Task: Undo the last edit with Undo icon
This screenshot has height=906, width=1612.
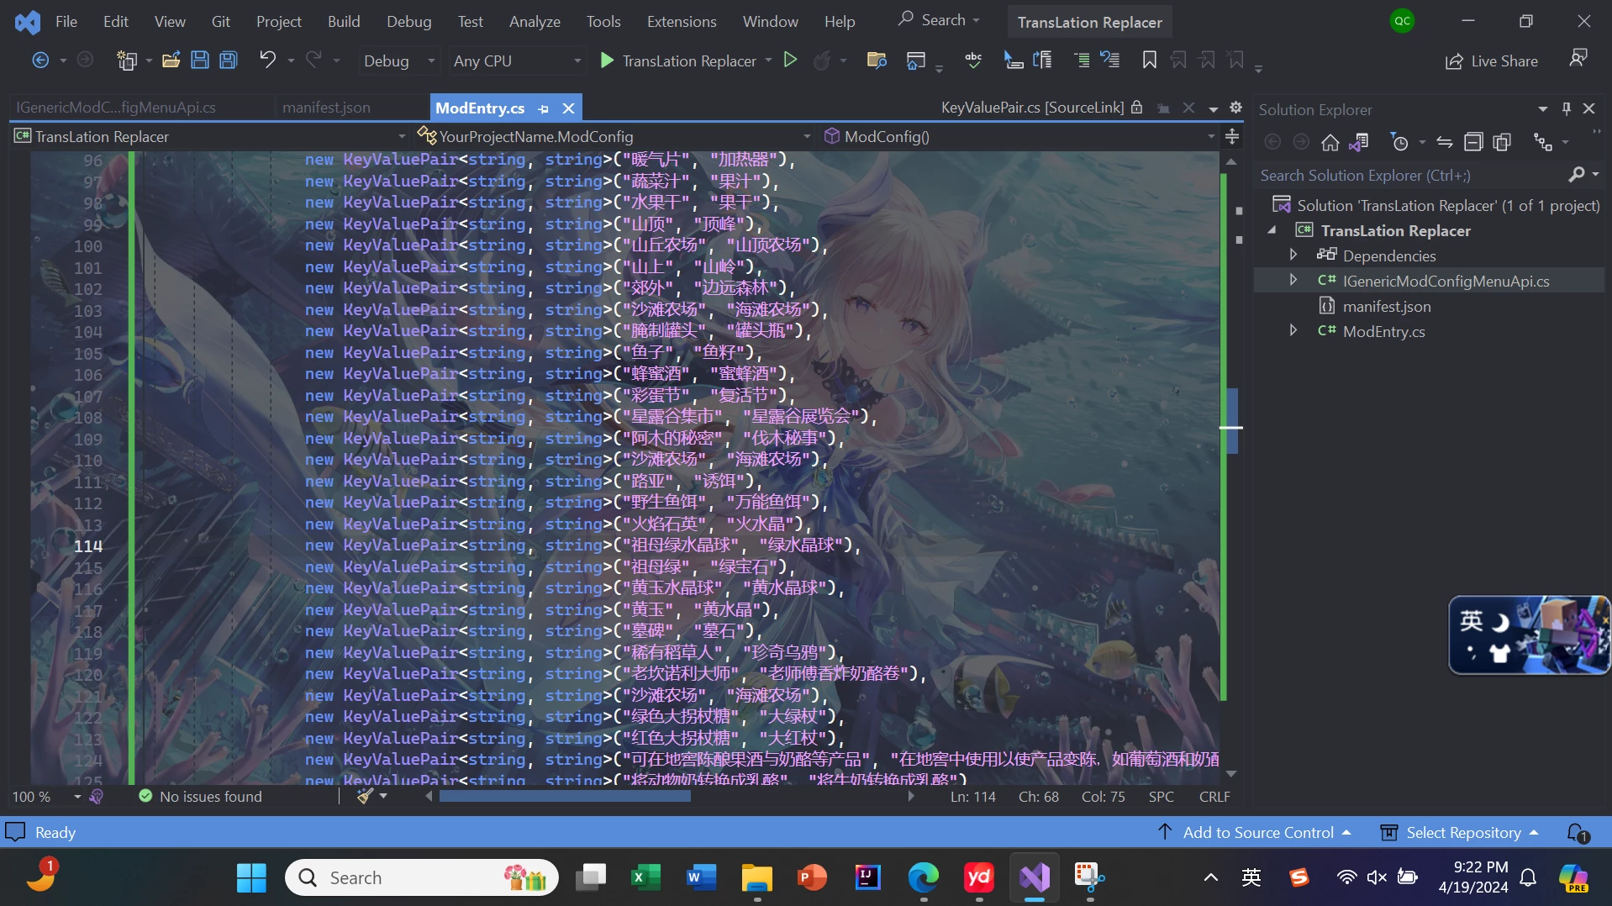Action: (267, 61)
